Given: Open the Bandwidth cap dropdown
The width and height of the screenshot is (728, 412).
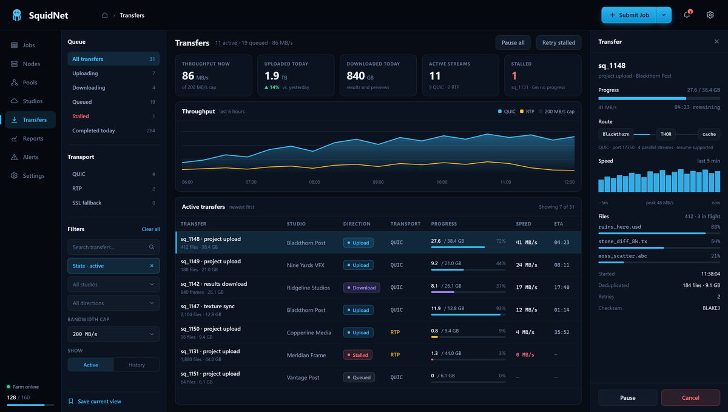Looking at the screenshot, I should pos(113,334).
